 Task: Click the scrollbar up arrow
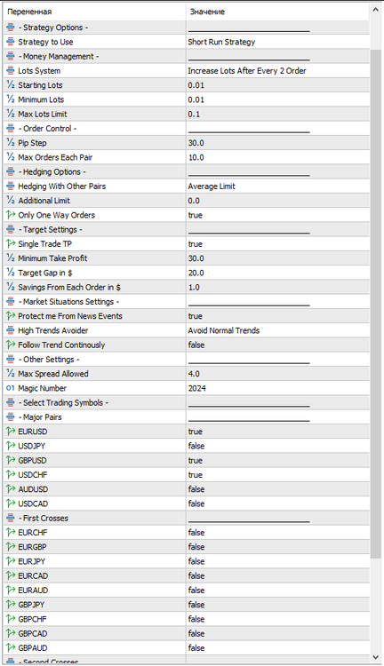point(375,10)
